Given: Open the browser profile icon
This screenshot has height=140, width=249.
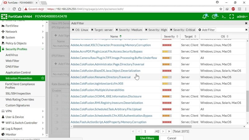Looking at the screenshot, I should coord(217,2).
